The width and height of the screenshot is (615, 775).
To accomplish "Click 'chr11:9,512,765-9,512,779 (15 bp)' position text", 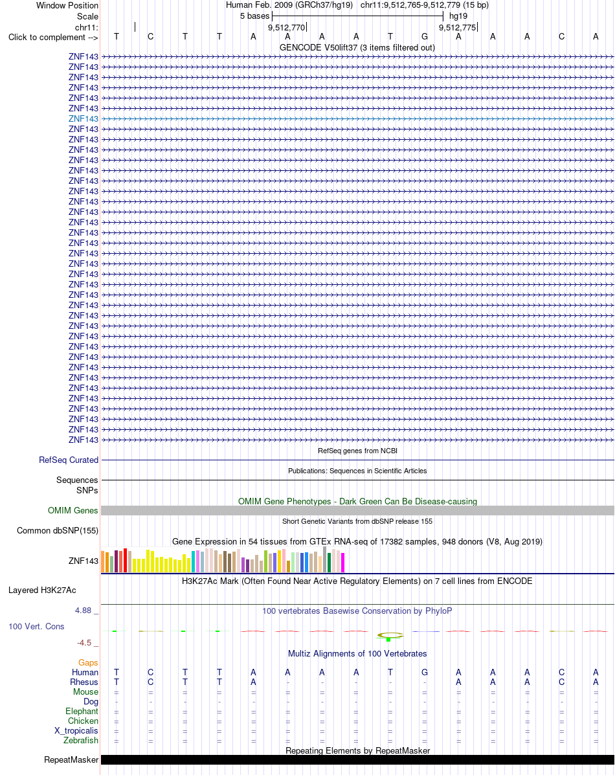I will coord(425,5).
